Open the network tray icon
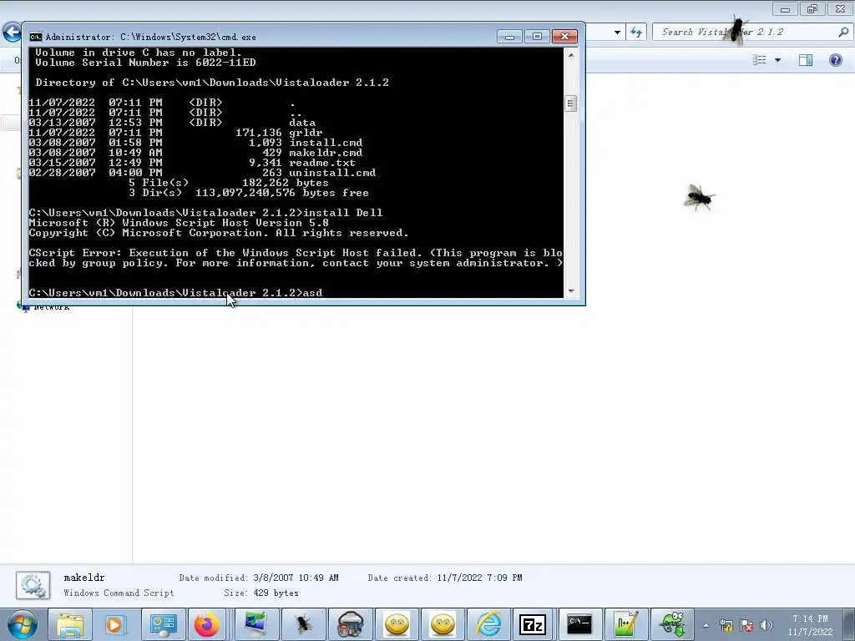The image size is (855, 641). pyautogui.click(x=726, y=625)
